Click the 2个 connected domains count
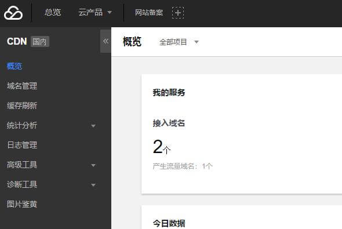 tap(162, 147)
